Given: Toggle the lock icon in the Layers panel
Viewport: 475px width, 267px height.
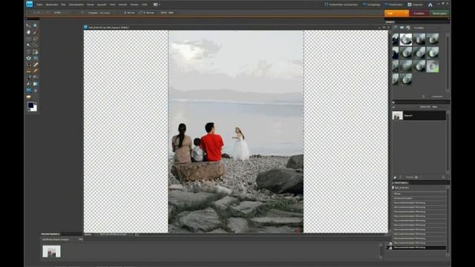Looking at the screenshot, I should pyautogui.click(x=416, y=177).
